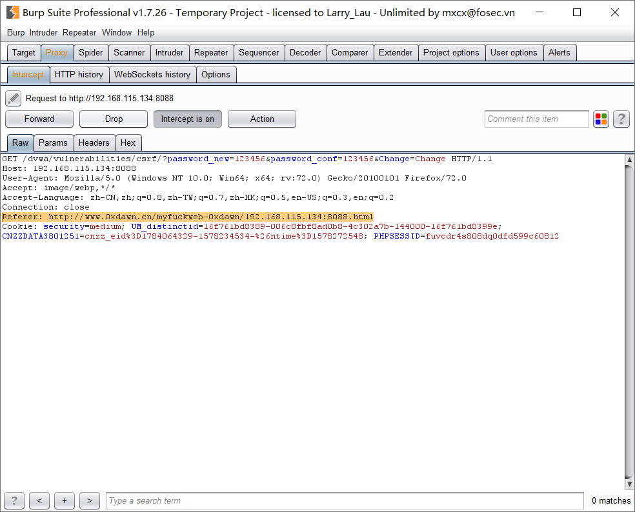Open the Sequencer tab
The width and height of the screenshot is (635, 512).
(x=259, y=53)
